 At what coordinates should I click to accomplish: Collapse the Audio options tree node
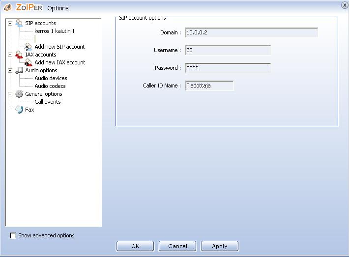tap(10, 70)
